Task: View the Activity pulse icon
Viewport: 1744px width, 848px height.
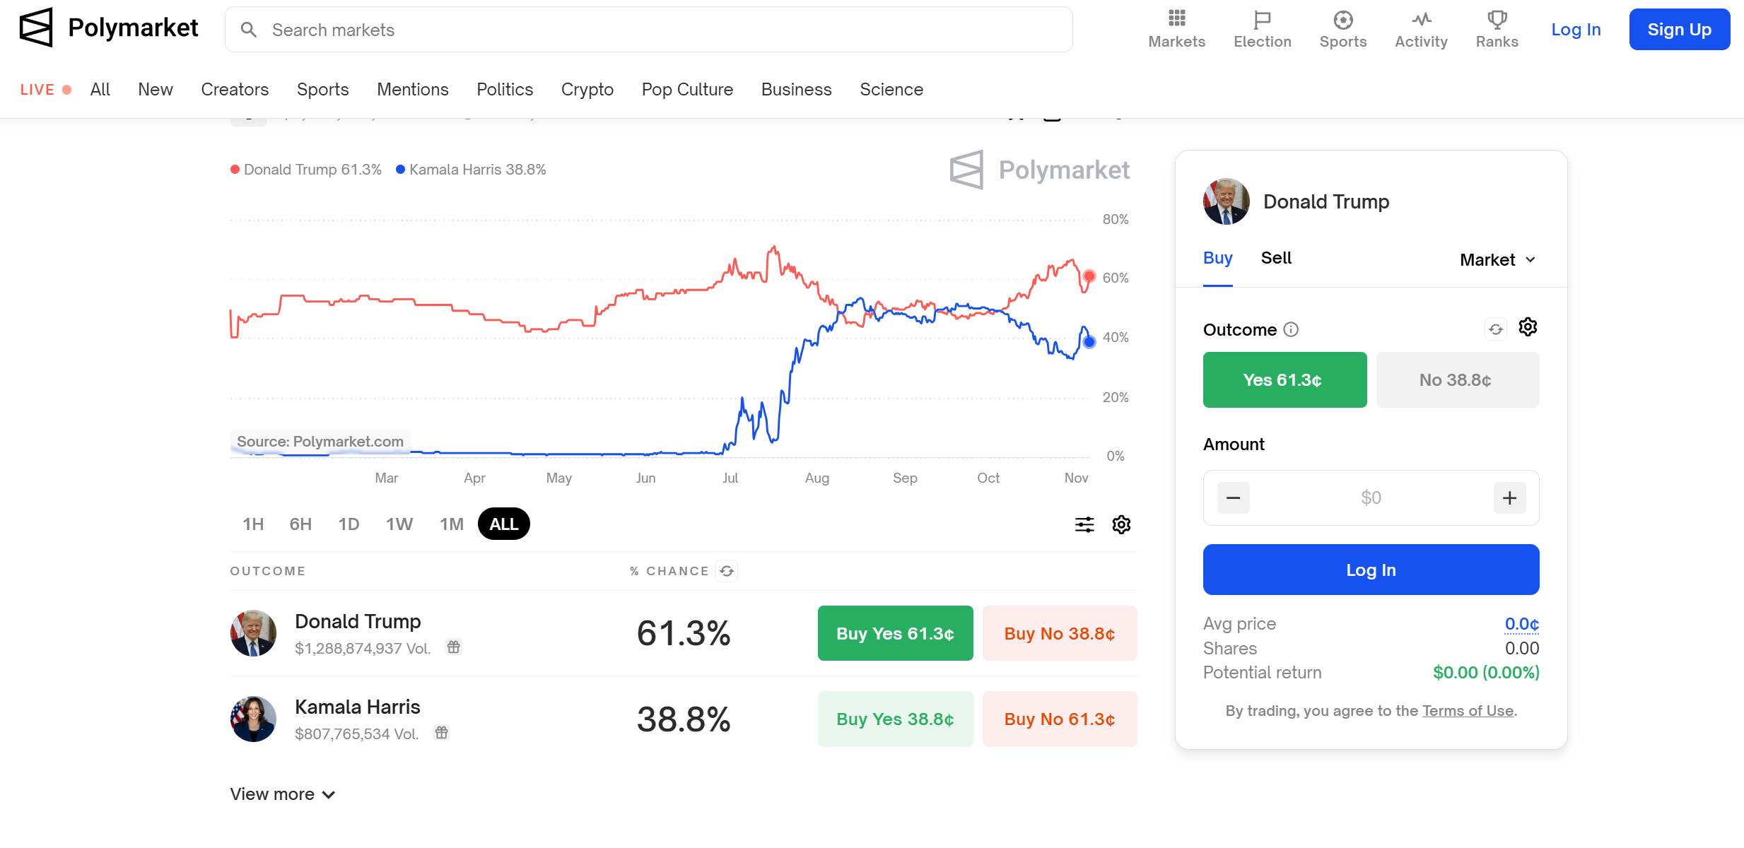Action: 1421,19
